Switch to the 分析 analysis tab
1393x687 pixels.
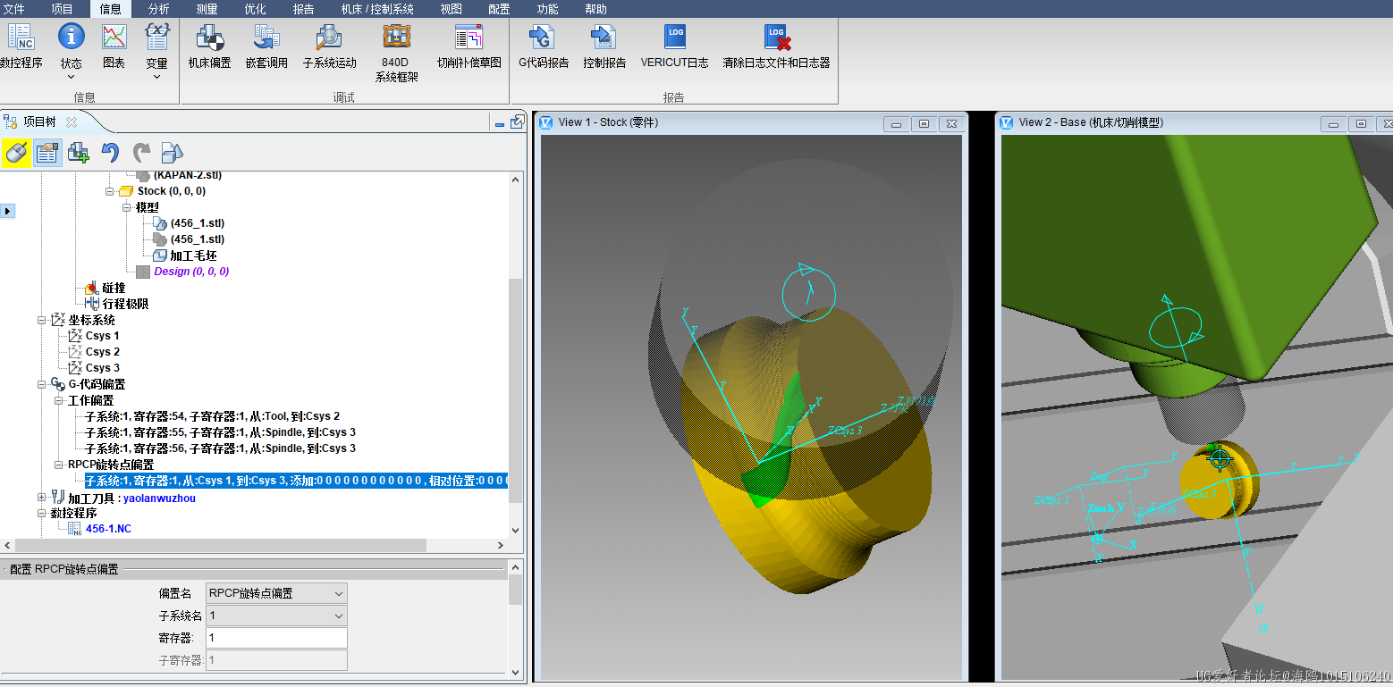(158, 9)
